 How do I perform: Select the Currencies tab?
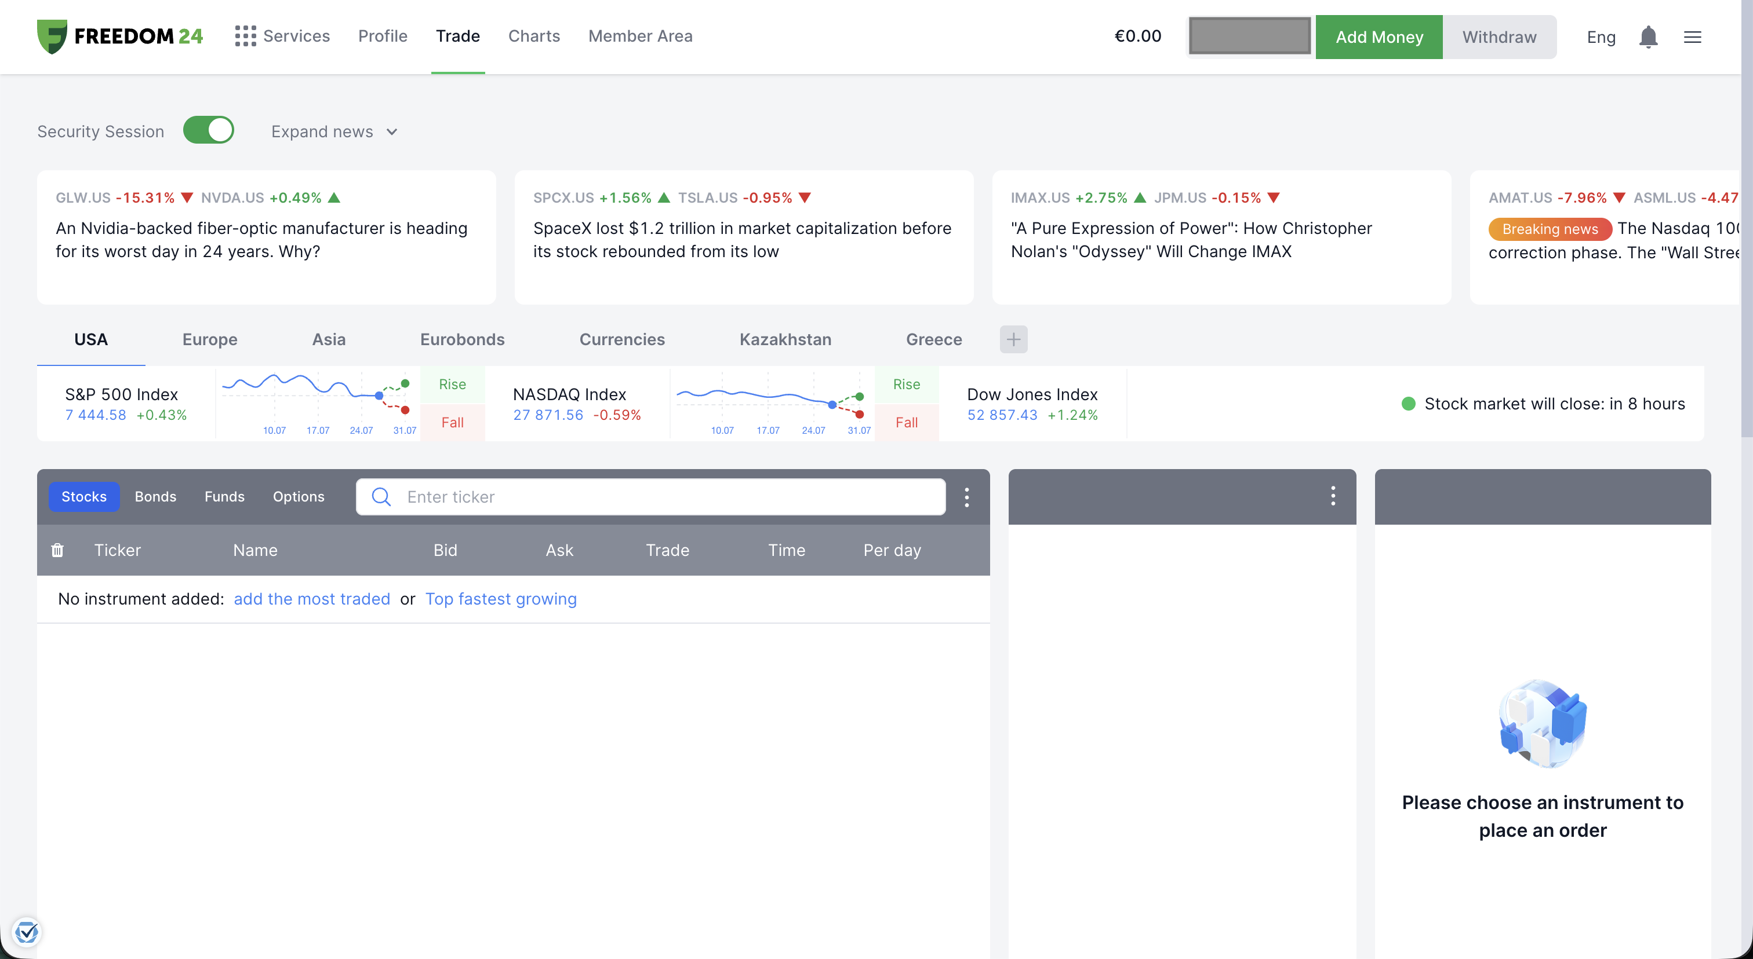pos(622,339)
